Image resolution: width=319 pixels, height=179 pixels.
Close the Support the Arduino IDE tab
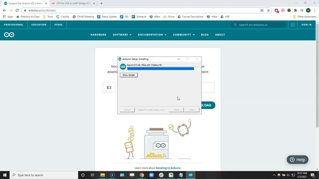tap(46, 3)
